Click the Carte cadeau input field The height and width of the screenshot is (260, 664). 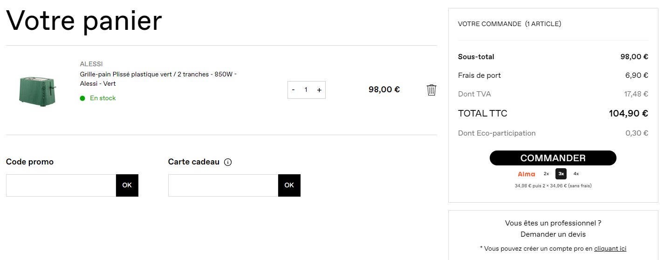tap(223, 185)
